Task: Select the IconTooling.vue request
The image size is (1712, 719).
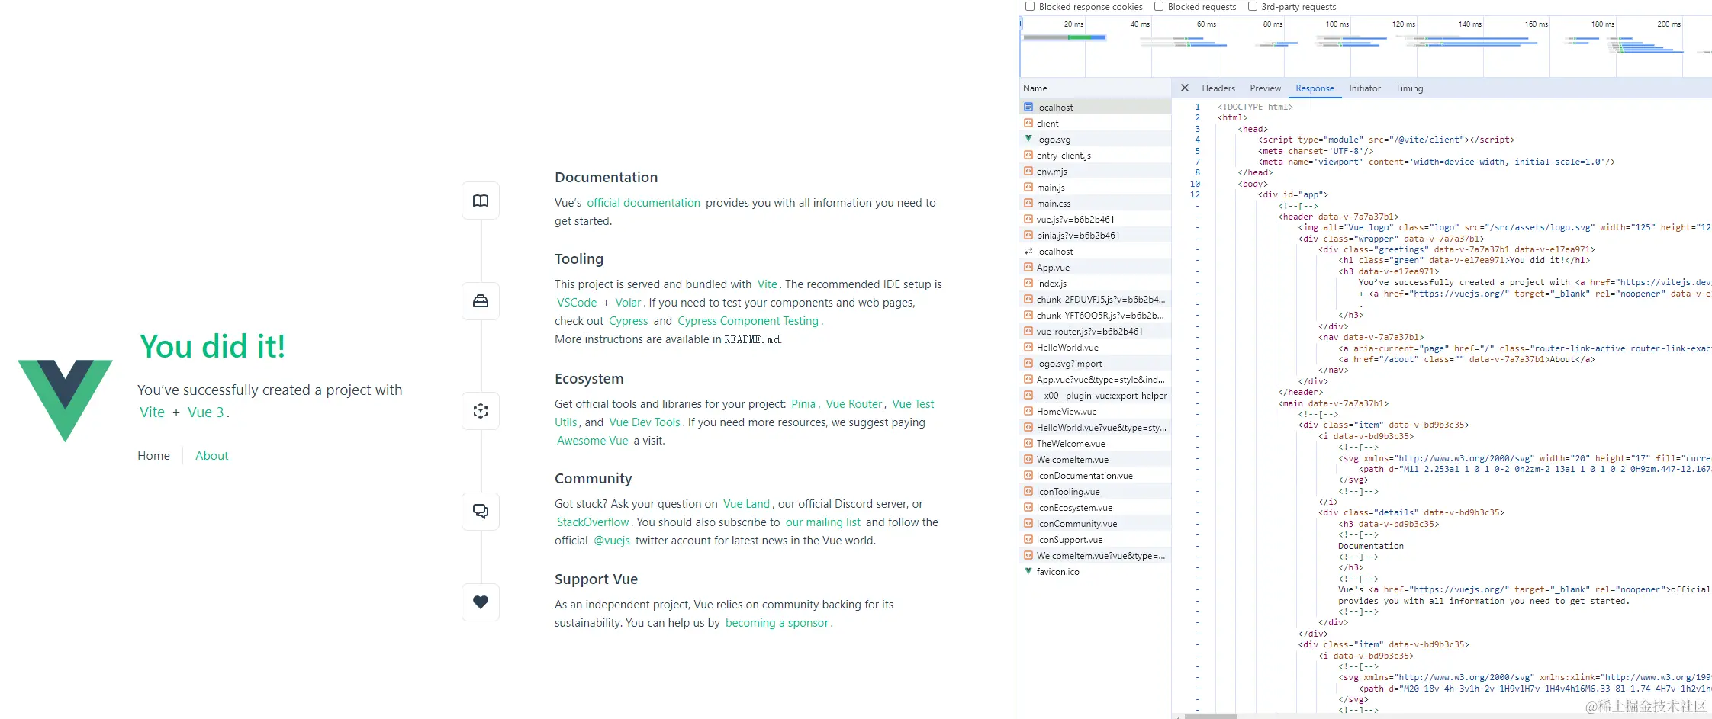Action: tap(1096, 492)
